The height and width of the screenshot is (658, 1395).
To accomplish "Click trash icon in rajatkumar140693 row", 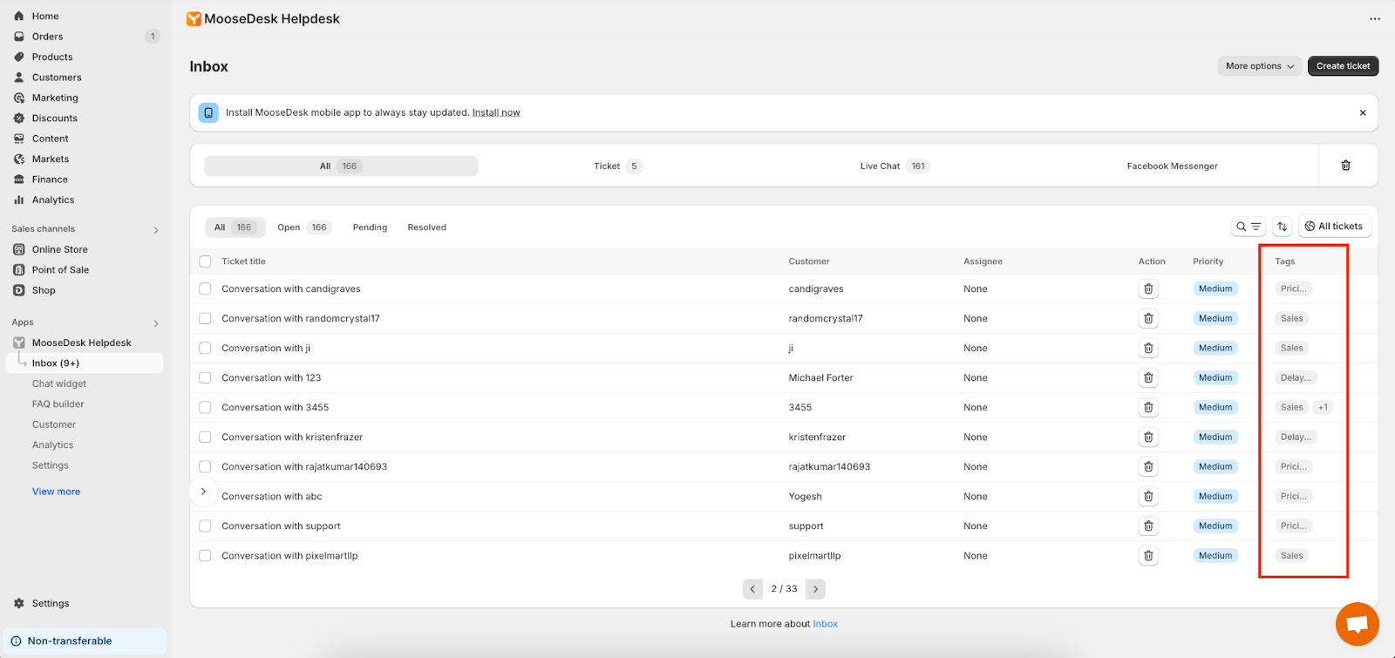I will pyautogui.click(x=1148, y=467).
